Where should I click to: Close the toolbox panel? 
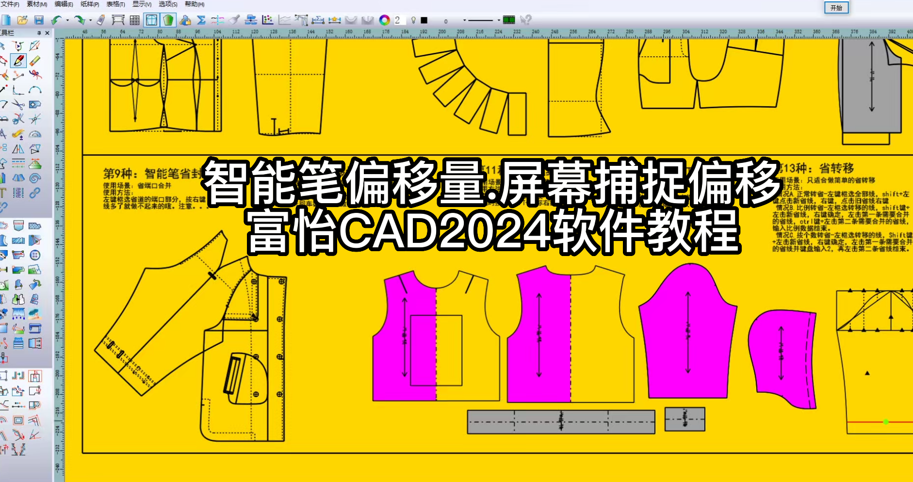click(x=47, y=33)
